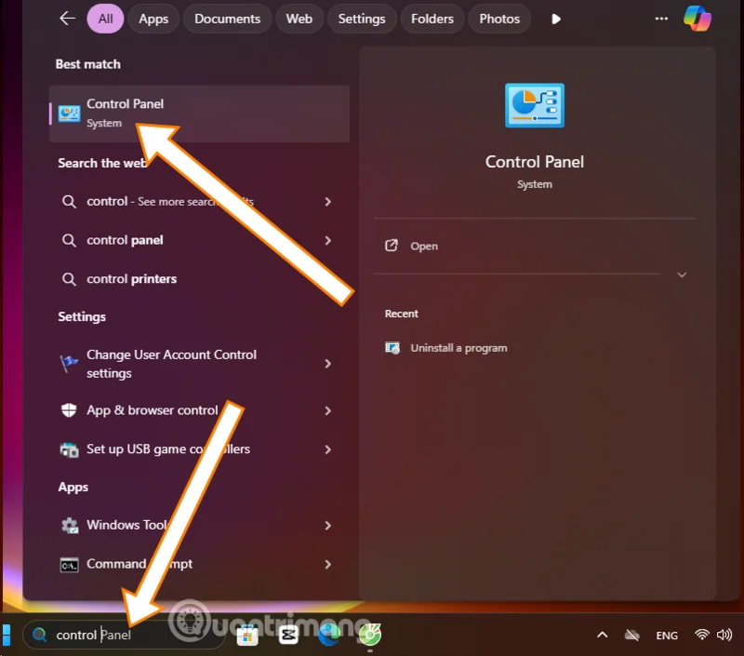Switch to the Documents search tab

(227, 18)
